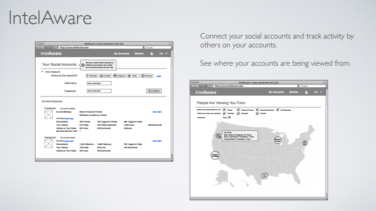Click the enter username input field
The image size is (376, 211).
[x=99, y=83]
